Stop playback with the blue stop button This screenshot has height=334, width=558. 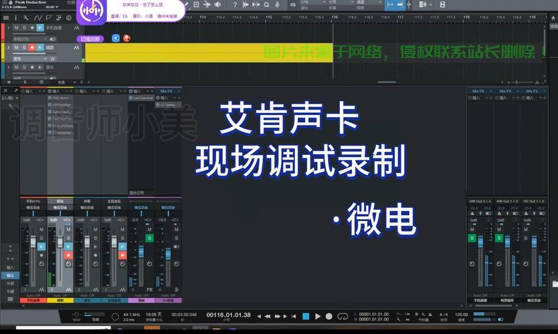[306, 316]
